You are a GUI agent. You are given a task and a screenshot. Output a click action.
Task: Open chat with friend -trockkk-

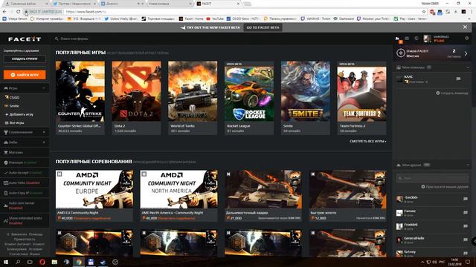click(466, 199)
